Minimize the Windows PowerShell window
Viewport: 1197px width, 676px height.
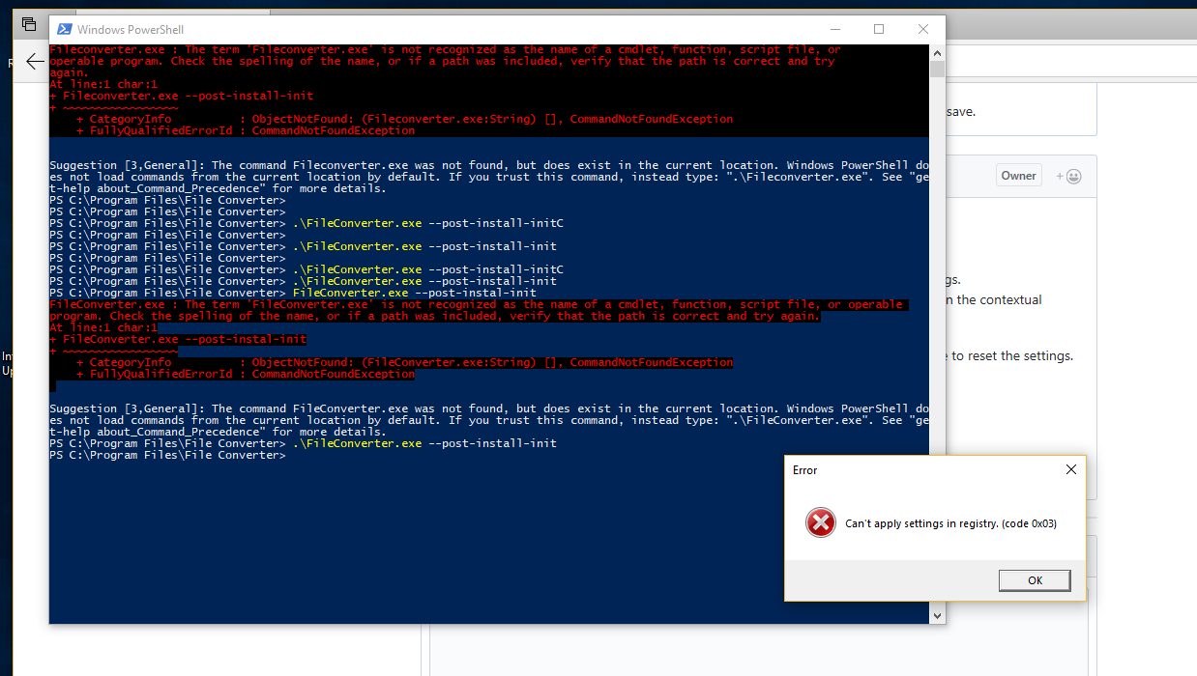click(x=834, y=29)
